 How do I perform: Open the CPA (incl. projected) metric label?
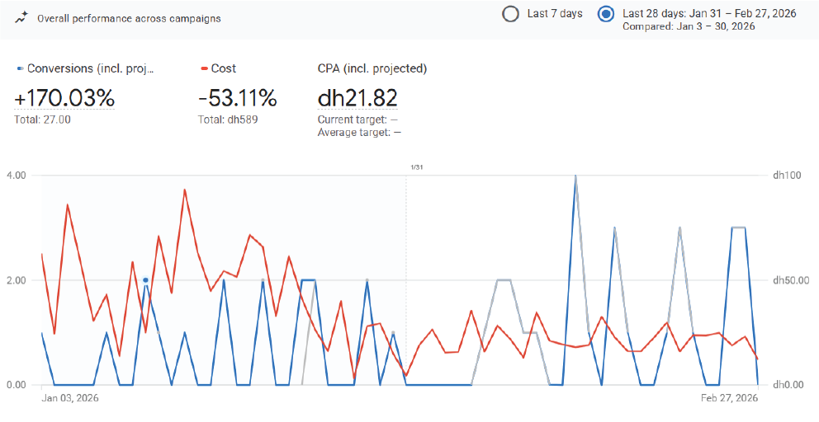(x=372, y=69)
